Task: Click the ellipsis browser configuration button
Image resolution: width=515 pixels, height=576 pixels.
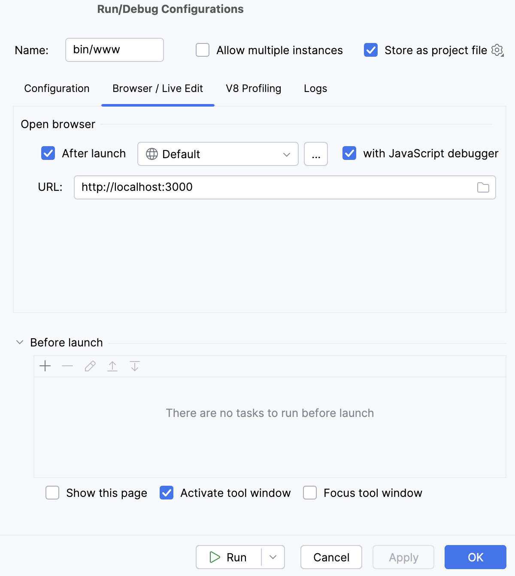Action: [315, 154]
